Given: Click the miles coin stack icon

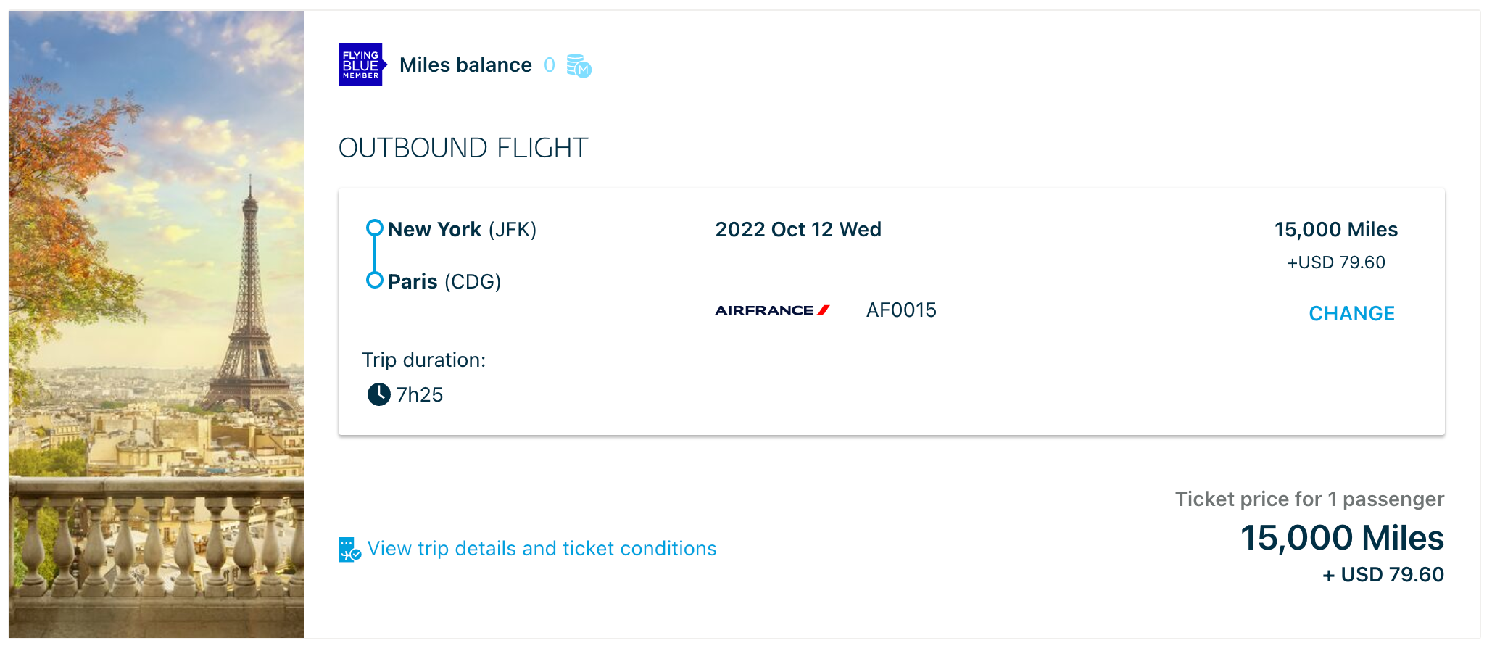Looking at the screenshot, I should pyautogui.click(x=579, y=66).
